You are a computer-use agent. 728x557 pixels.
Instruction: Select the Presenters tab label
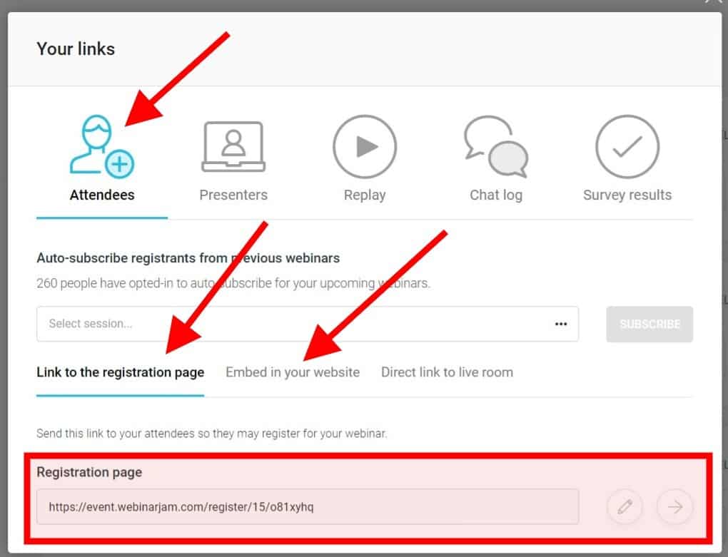[x=233, y=195]
